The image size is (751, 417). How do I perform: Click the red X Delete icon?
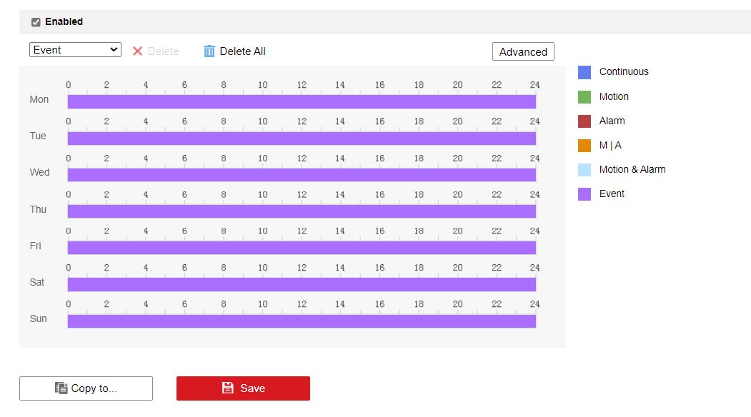[138, 51]
